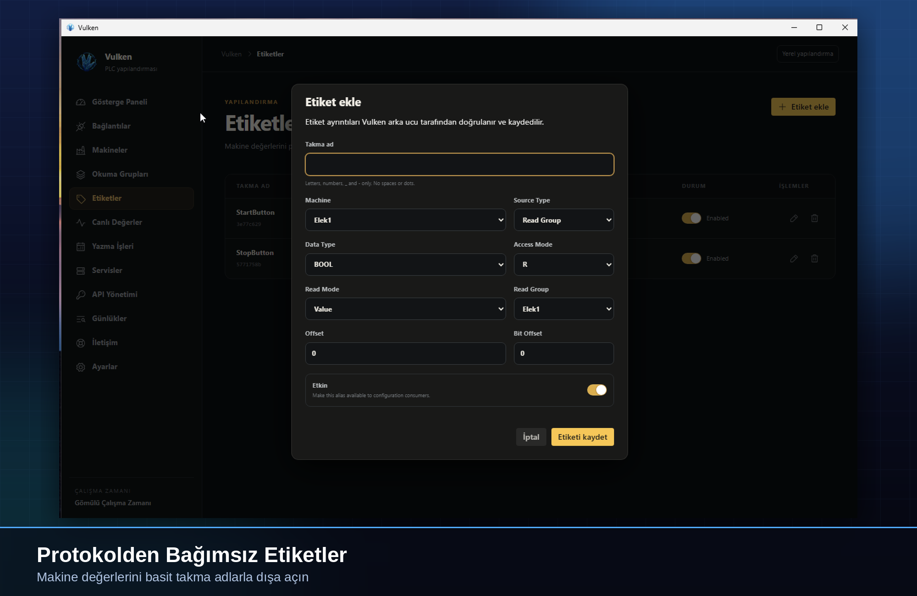Open the Machine dropdown
The width and height of the screenshot is (917, 596).
(405, 220)
